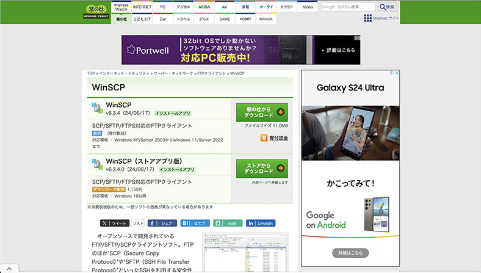The image size is (481, 273).
Task: Open FTPクライアント breadcrumb link
Action: [211, 73]
